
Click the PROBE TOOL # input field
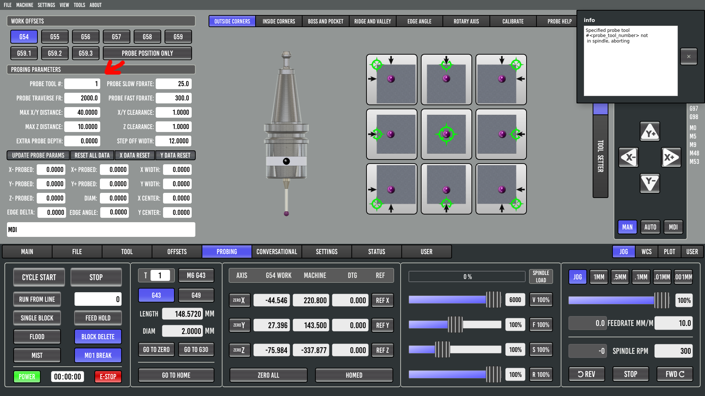(82, 84)
